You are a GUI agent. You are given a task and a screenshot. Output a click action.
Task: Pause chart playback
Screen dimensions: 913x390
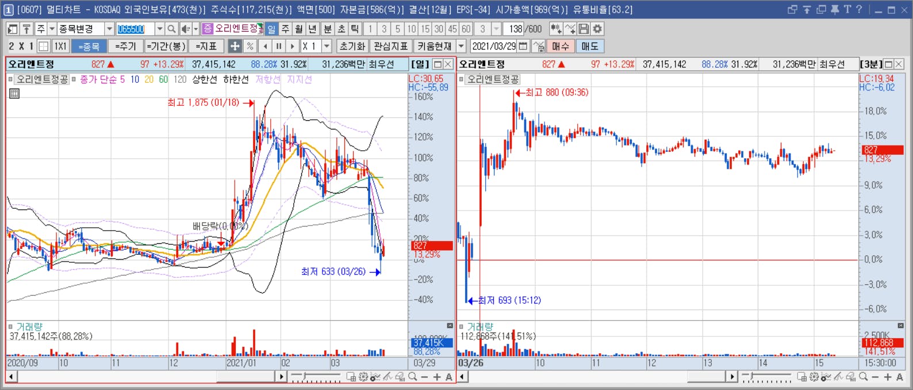279,46
